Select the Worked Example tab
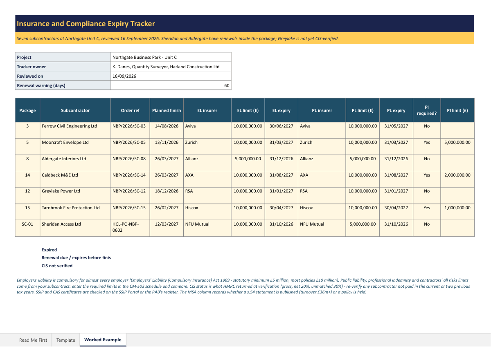The width and height of the screenshot is (491, 347). click(103, 340)
